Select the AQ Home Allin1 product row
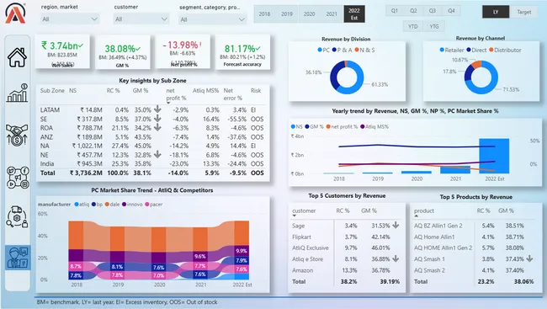The width and height of the screenshot is (547, 309). (x=474, y=237)
